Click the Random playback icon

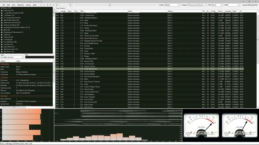(57, 5)
